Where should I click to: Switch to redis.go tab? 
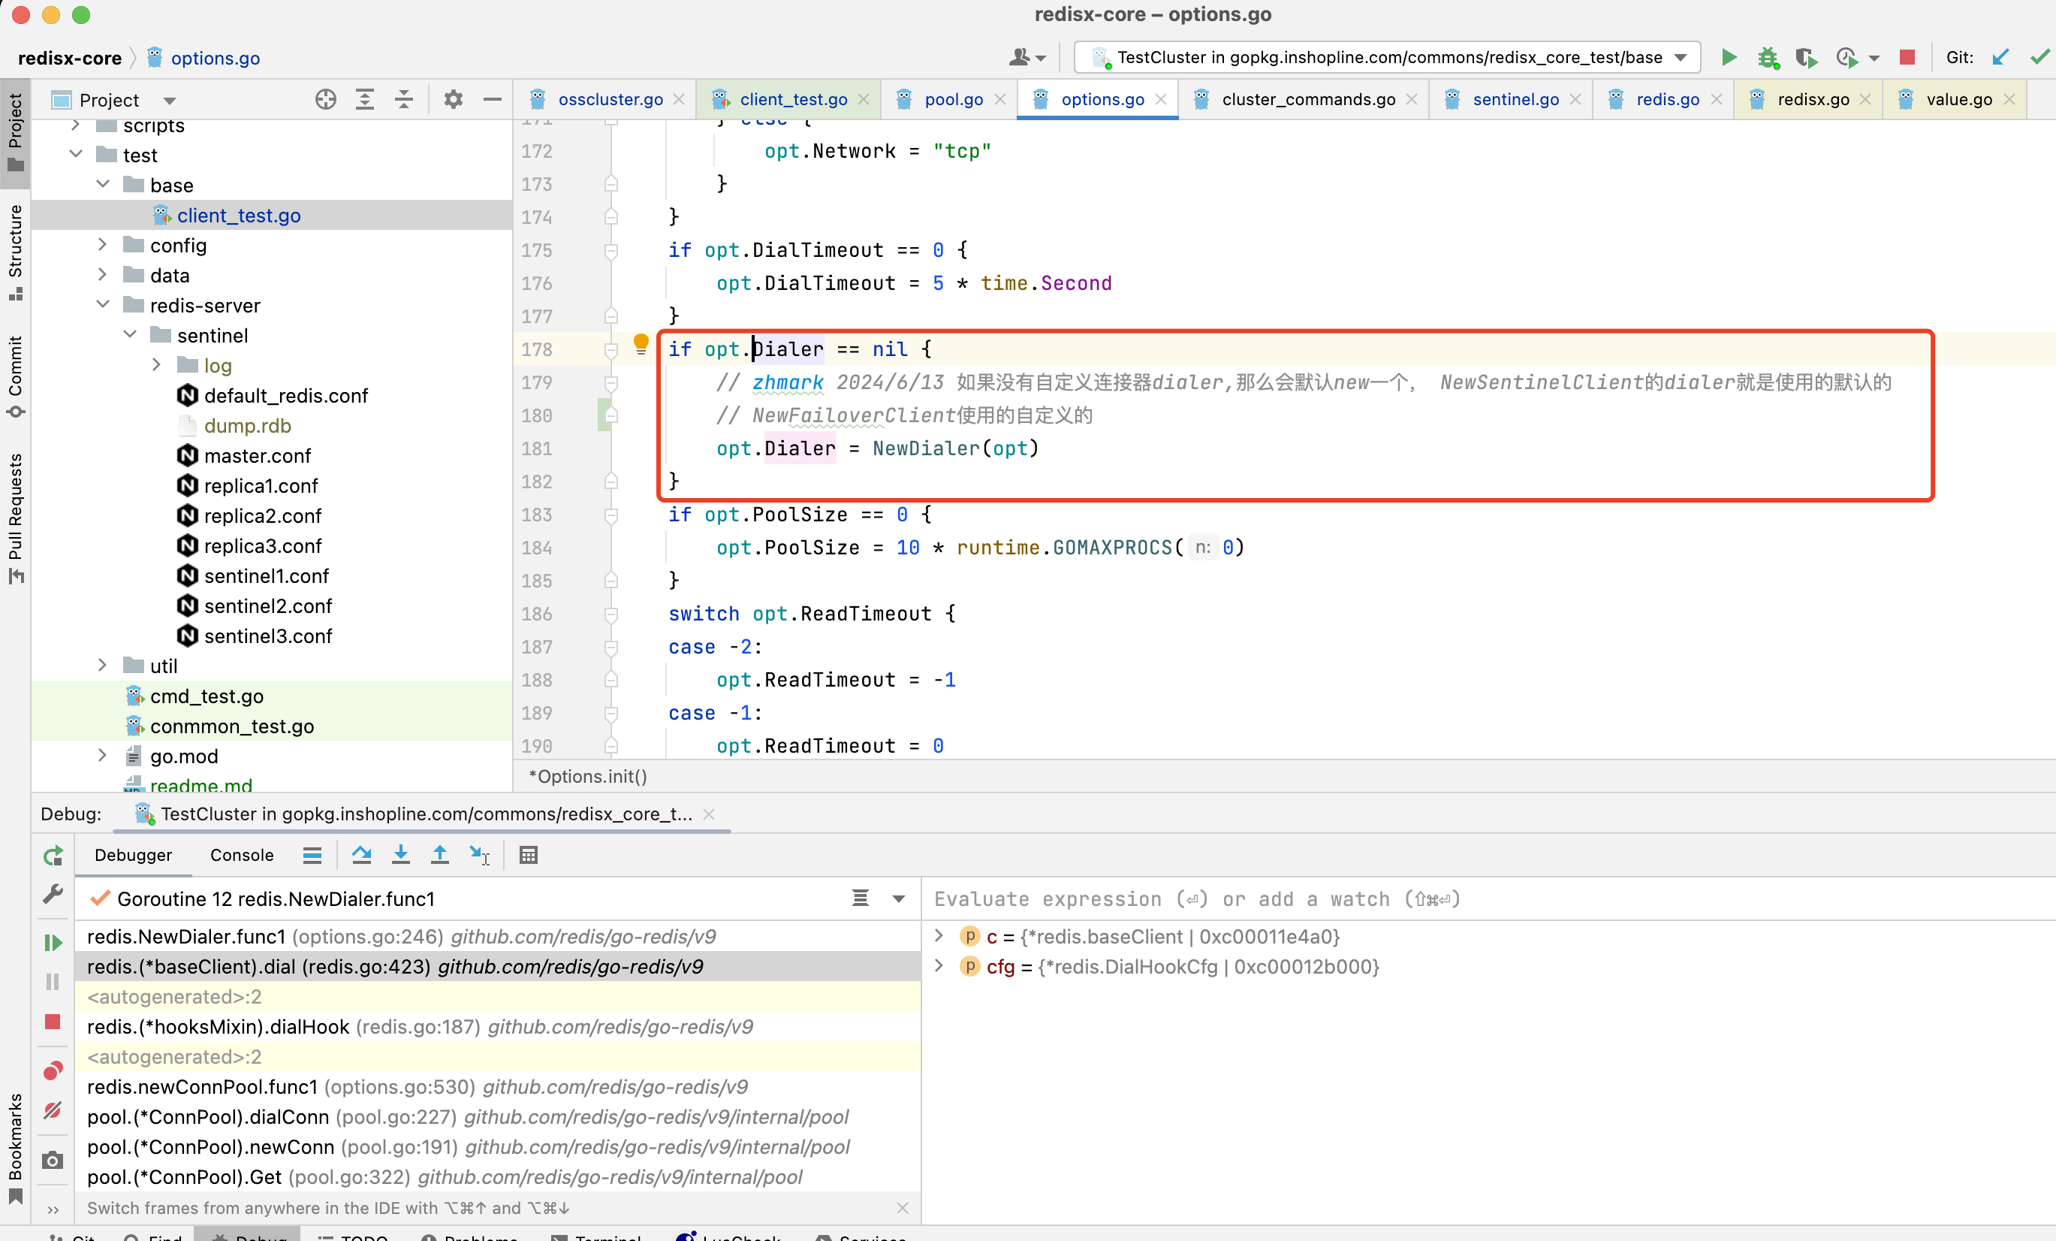tap(1667, 99)
